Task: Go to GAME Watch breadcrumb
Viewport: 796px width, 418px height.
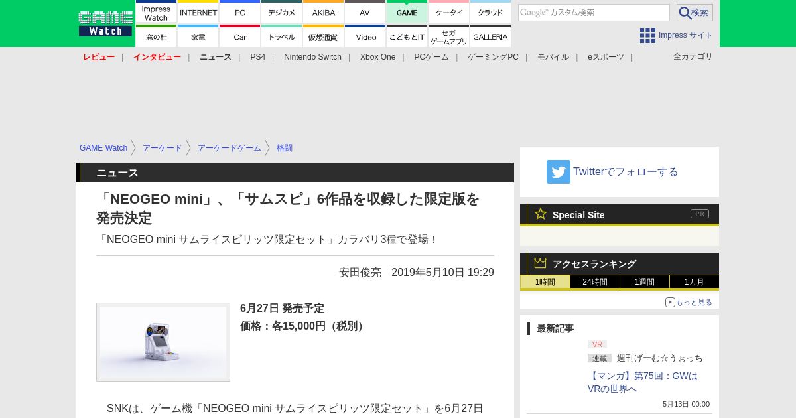Action: coord(103,148)
